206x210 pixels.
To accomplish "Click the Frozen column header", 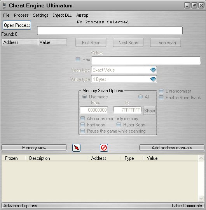I will pos(13,158).
